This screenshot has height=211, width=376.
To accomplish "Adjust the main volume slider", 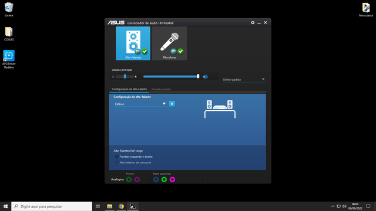I will pos(171,77).
